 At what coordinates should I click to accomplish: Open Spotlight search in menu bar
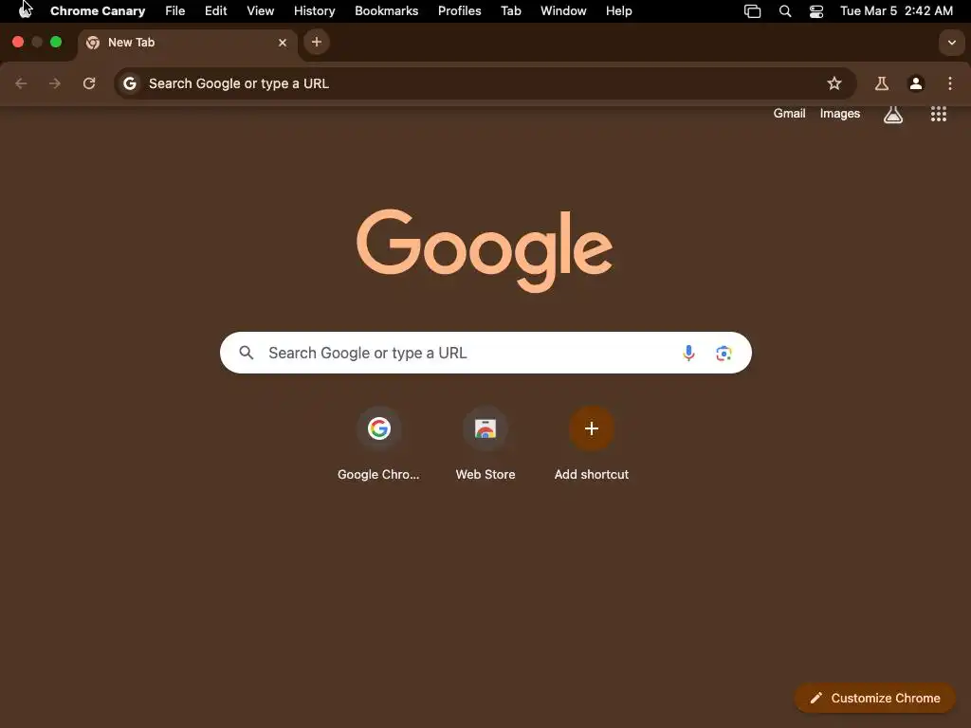point(784,11)
